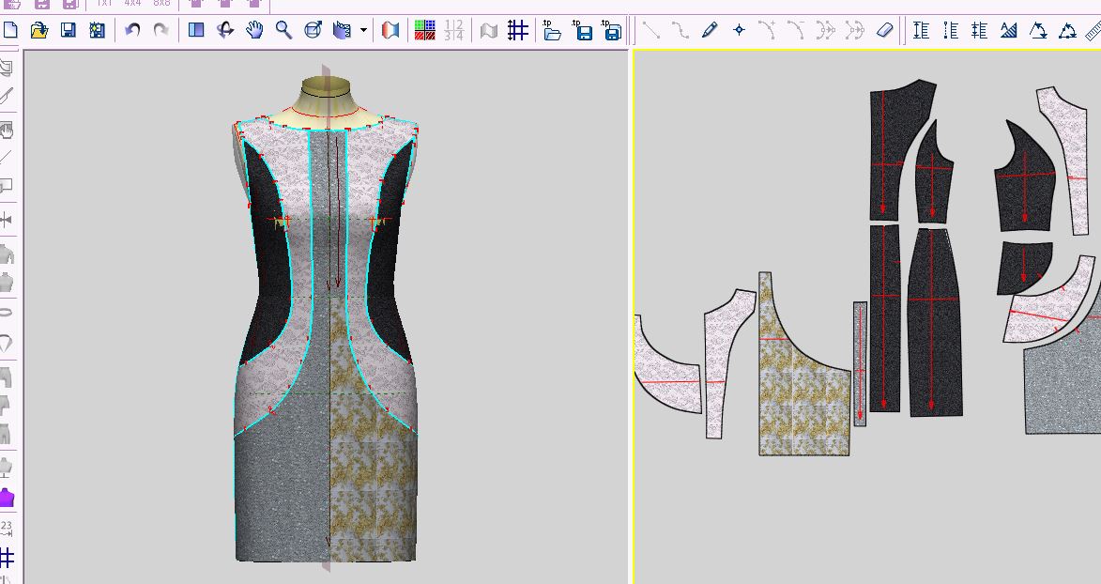Toggle the colored fabric texture display
The height and width of the screenshot is (584, 1101).
tap(424, 30)
